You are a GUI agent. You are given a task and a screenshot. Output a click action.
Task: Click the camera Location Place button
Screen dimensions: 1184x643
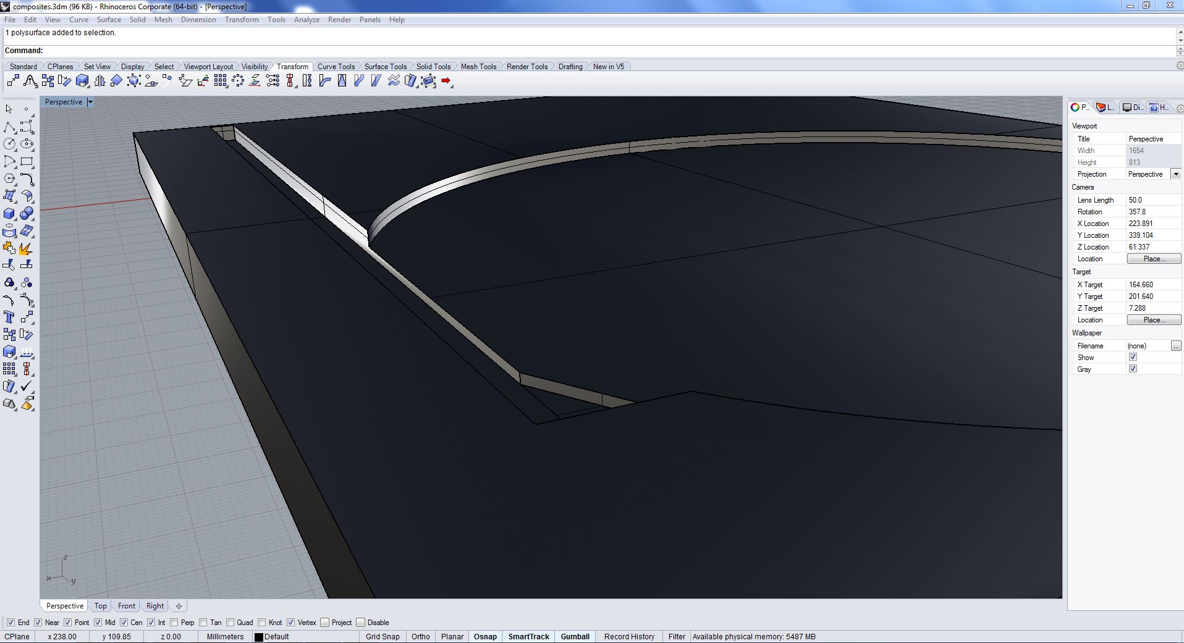tap(1154, 259)
